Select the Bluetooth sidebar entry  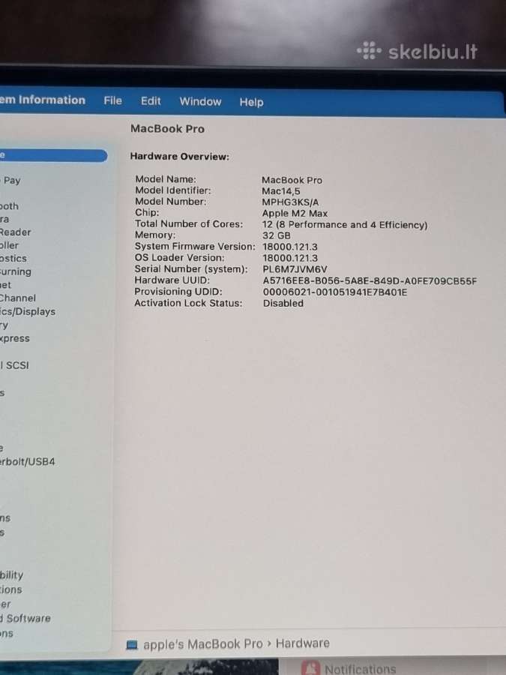(9, 206)
